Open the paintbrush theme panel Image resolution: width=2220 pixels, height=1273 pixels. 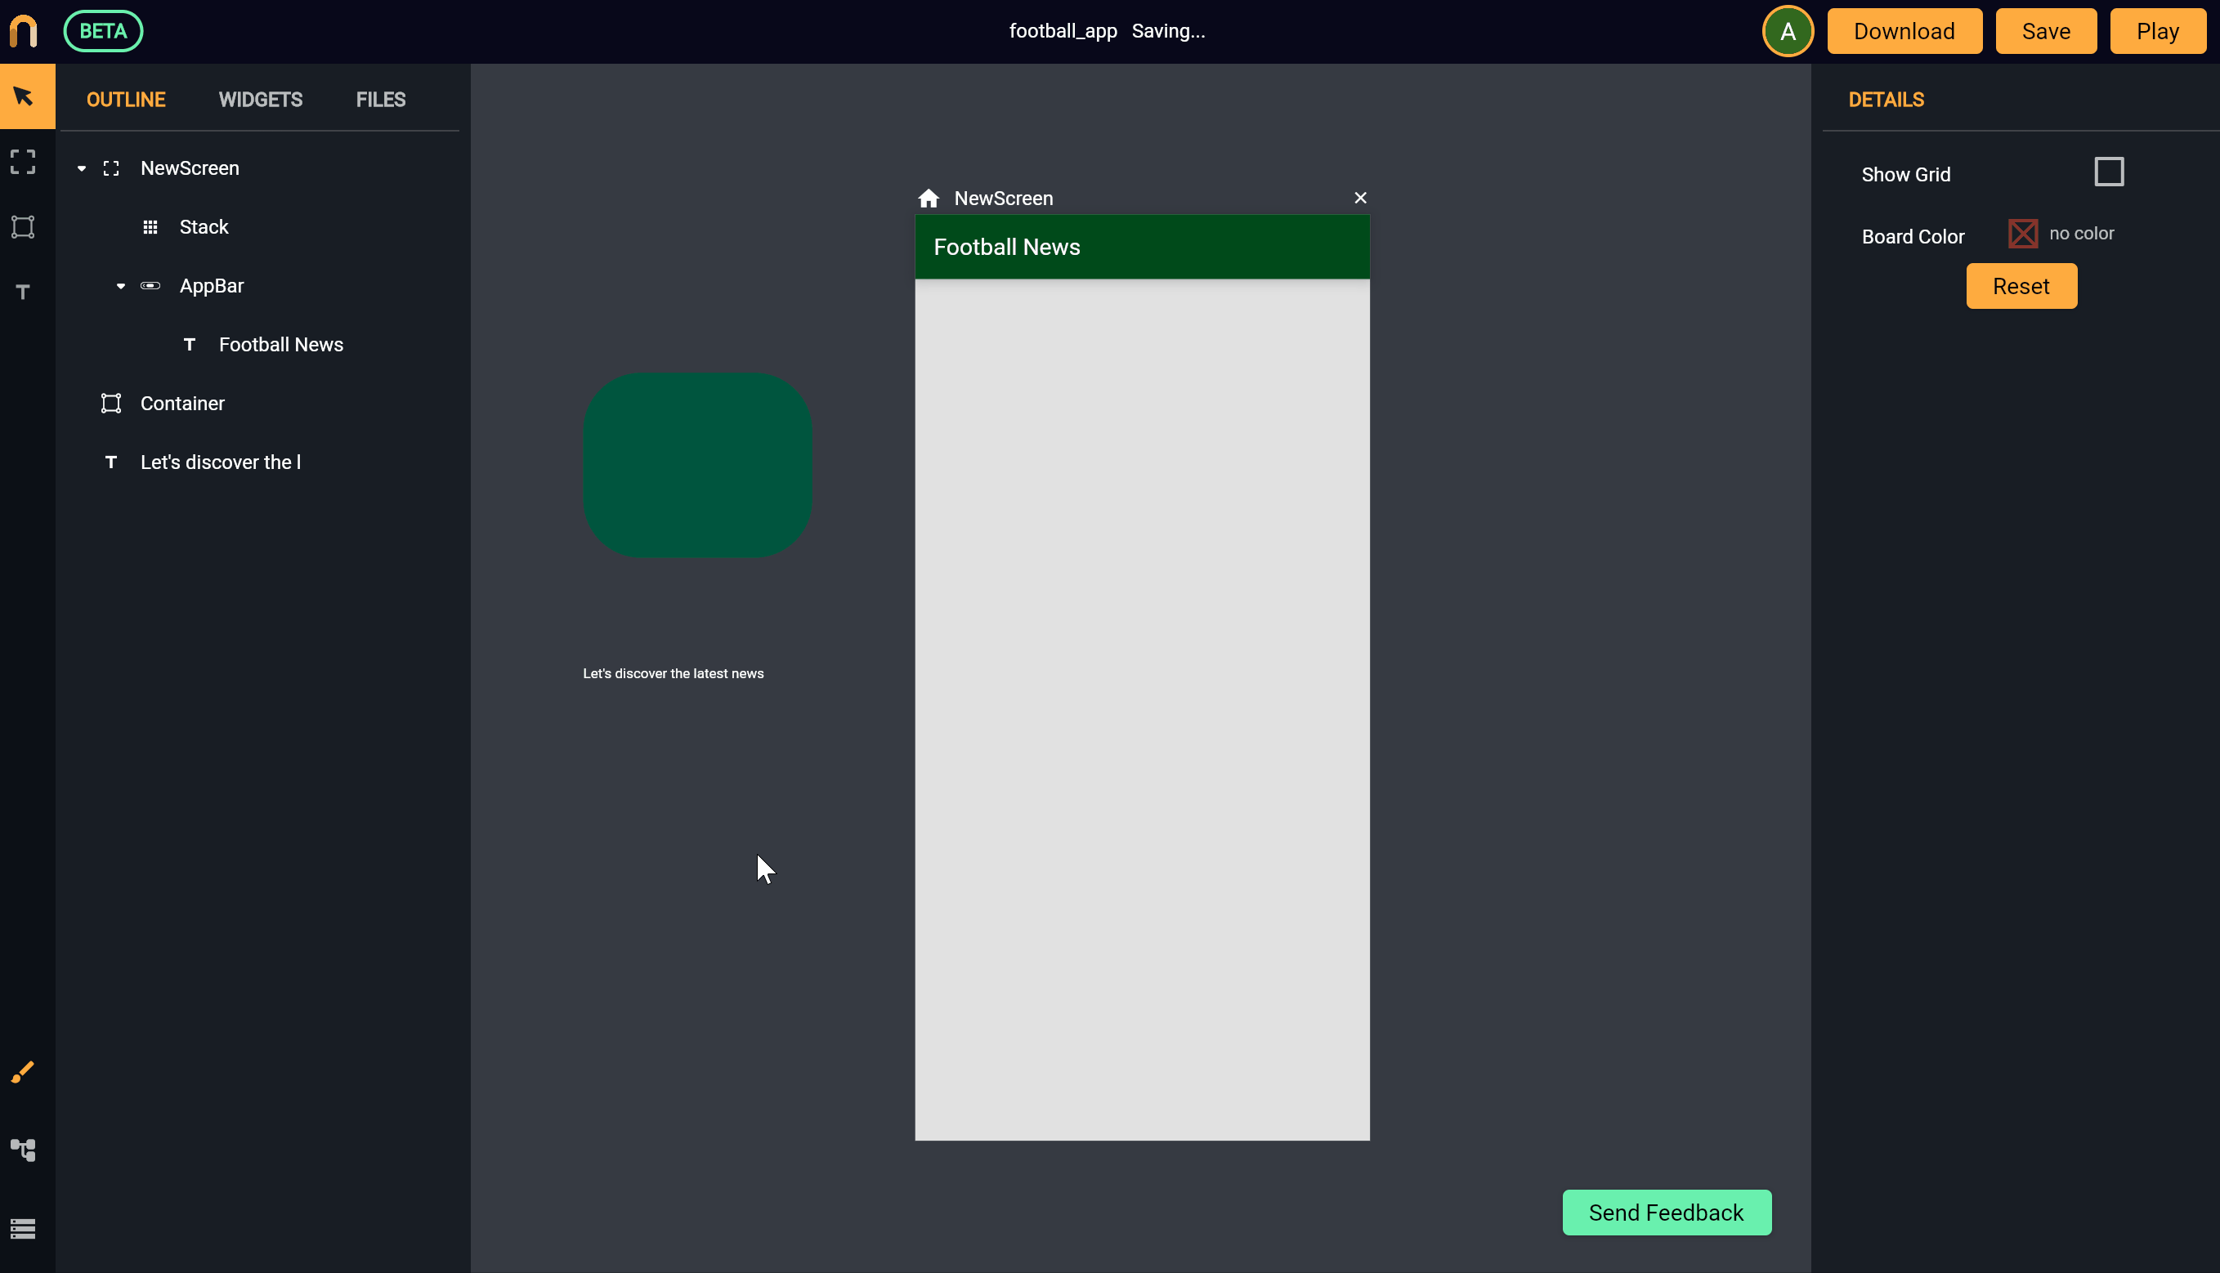click(24, 1072)
